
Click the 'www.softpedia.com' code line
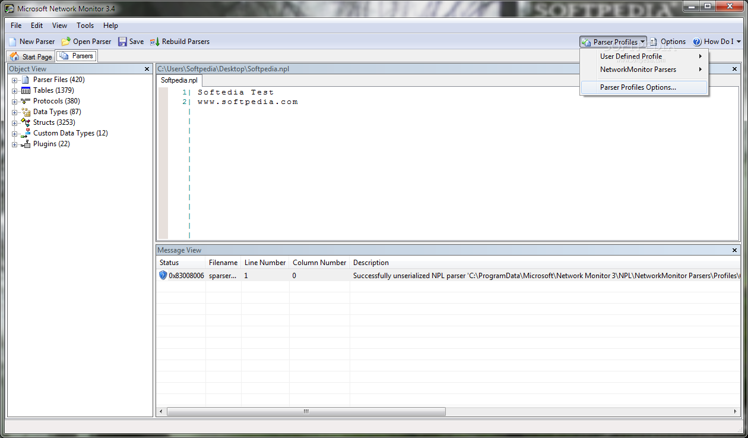coord(248,102)
